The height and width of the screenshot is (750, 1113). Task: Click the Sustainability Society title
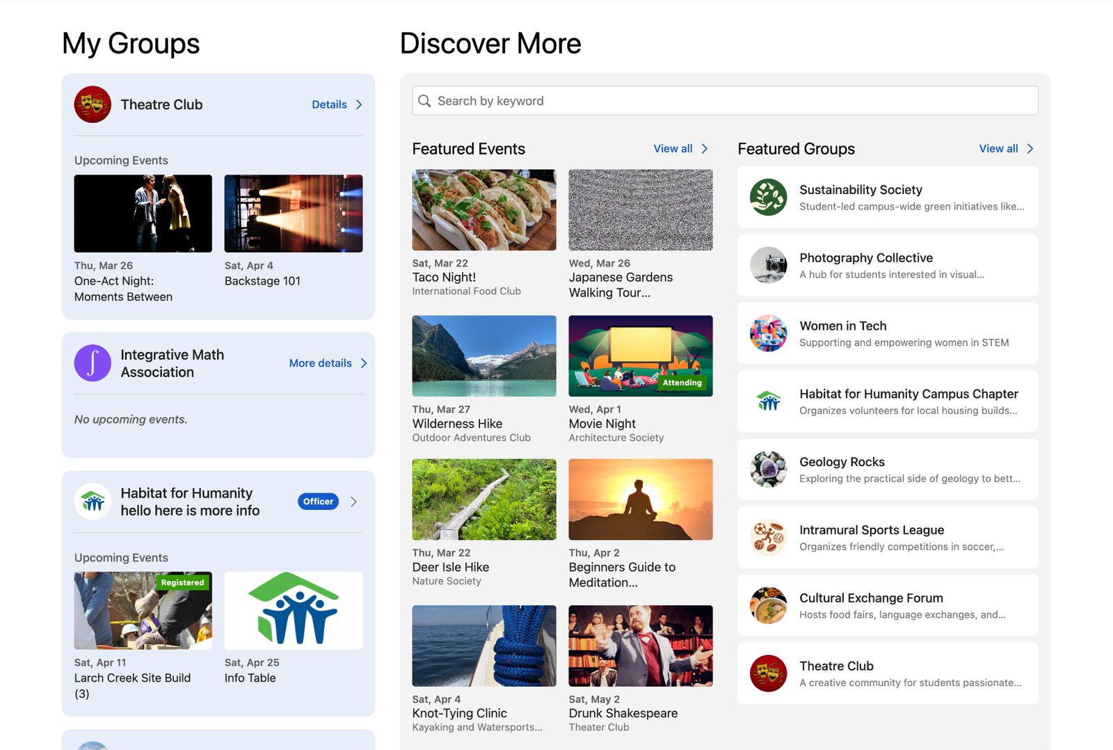tap(860, 190)
